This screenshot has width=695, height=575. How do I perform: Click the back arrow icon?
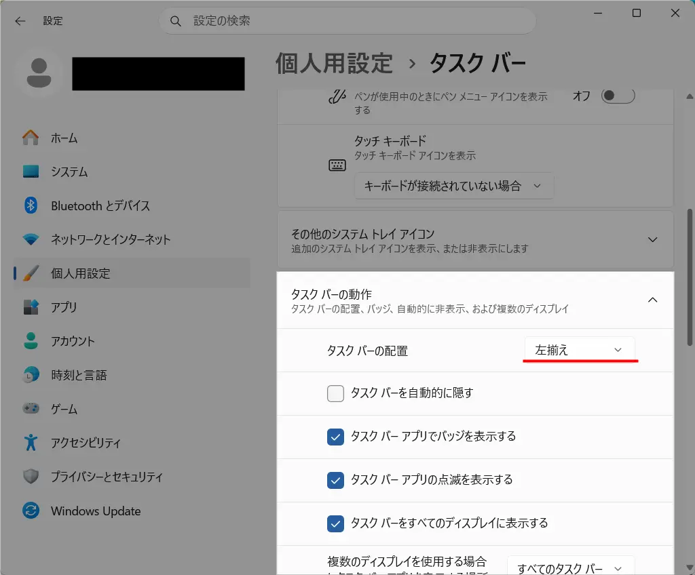coord(20,21)
